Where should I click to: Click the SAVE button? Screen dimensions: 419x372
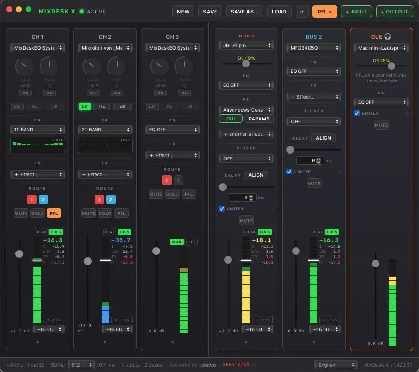(x=210, y=12)
